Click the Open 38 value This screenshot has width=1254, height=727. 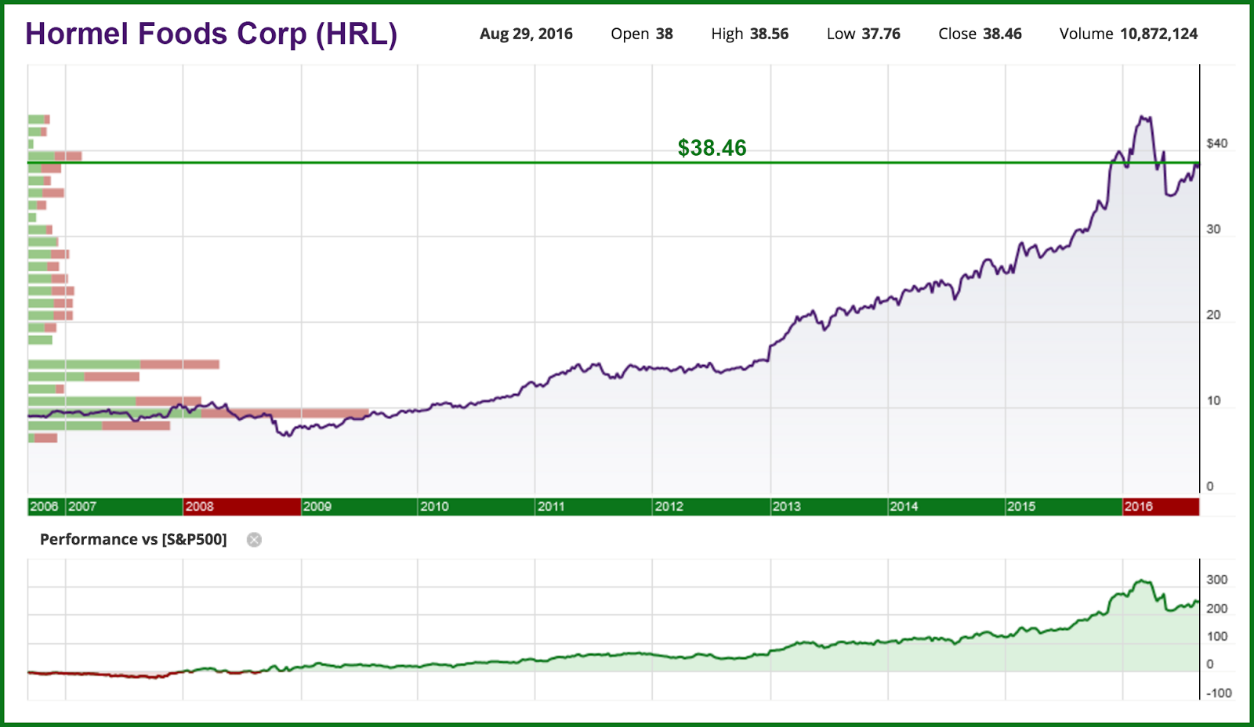640,34
